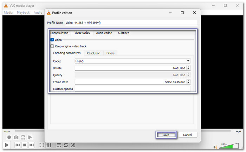Open the Subtitles tab
The width and height of the screenshot is (246, 152).
point(123,33)
